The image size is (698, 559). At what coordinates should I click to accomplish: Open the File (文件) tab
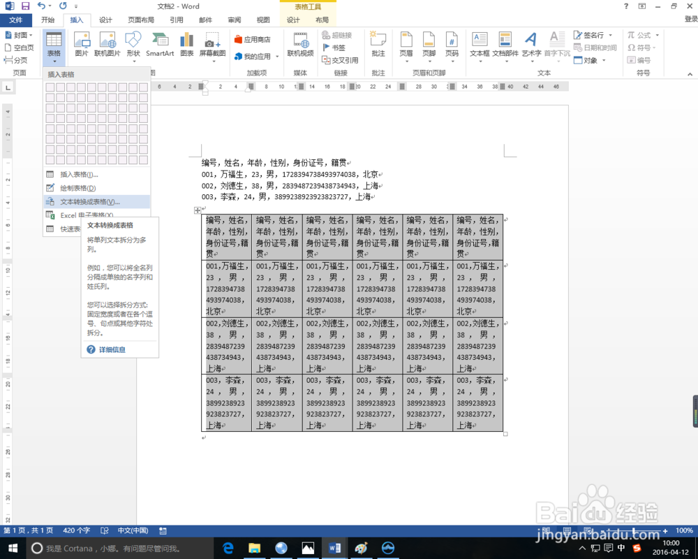click(x=15, y=20)
